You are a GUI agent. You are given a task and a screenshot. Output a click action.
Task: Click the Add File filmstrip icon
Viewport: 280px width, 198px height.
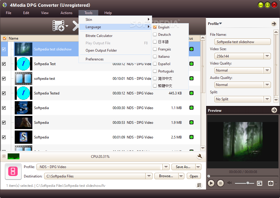(x=59, y=26)
